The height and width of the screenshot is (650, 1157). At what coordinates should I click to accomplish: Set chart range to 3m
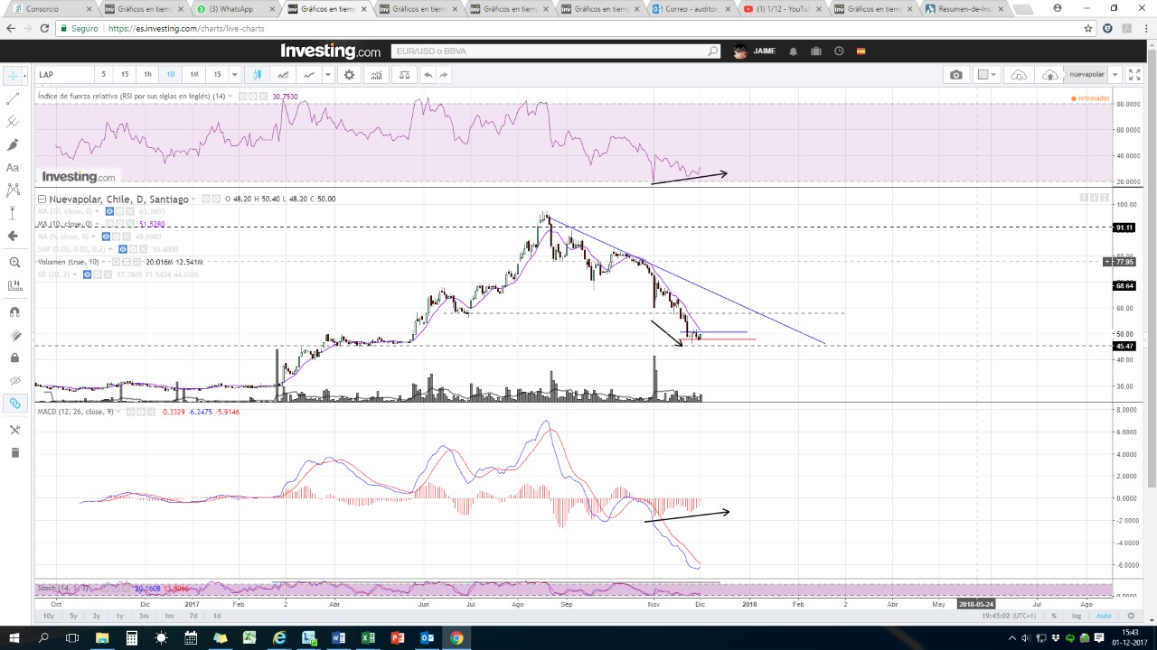[144, 616]
